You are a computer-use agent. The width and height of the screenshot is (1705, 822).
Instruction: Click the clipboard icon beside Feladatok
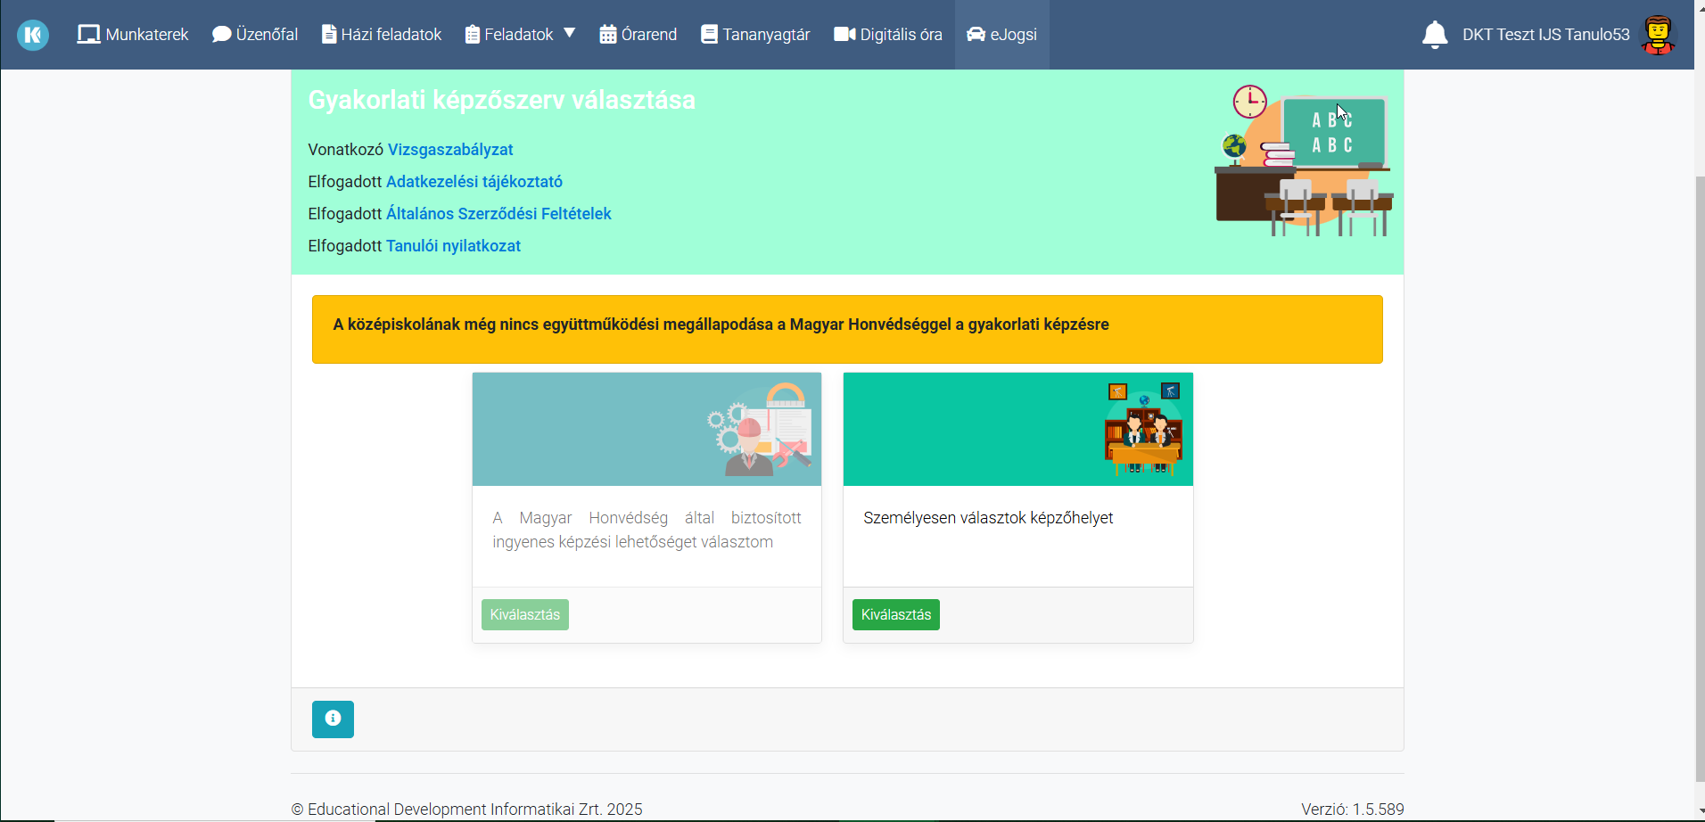(x=473, y=35)
